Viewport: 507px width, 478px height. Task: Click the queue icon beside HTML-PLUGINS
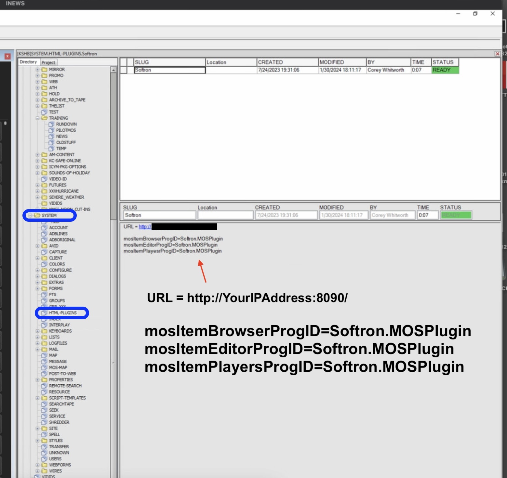[x=45, y=313]
